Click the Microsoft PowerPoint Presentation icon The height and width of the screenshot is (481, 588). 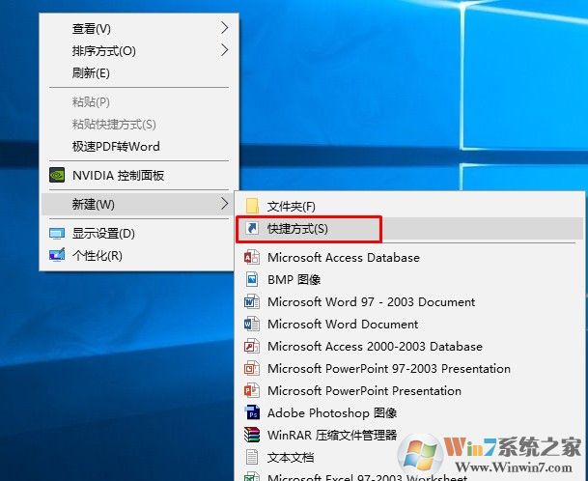(x=252, y=390)
